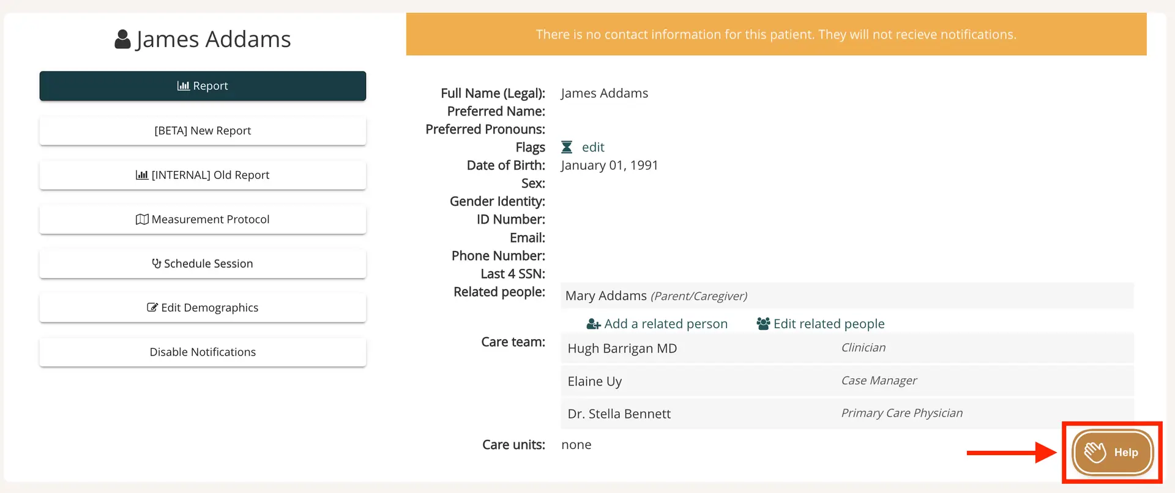
Task: Click the pencil icon on Edit Demographics
Action: (x=152, y=307)
